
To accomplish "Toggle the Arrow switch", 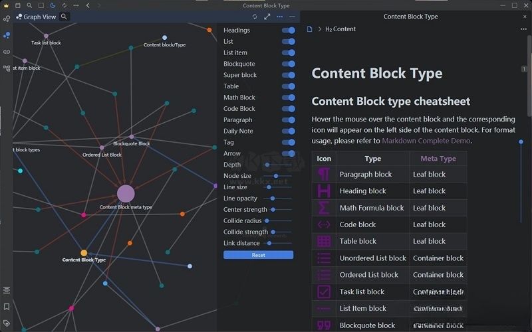I will [289, 153].
